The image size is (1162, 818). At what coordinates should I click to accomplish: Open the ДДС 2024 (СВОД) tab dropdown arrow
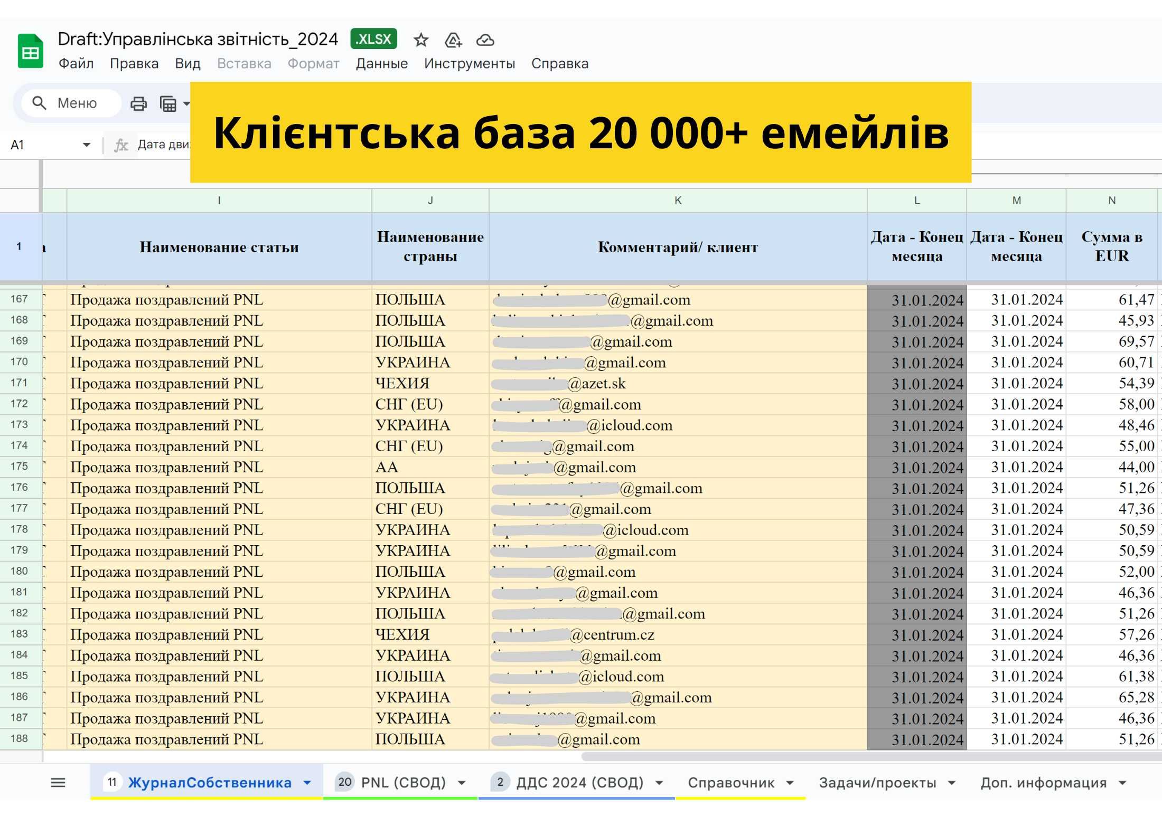coord(659,783)
